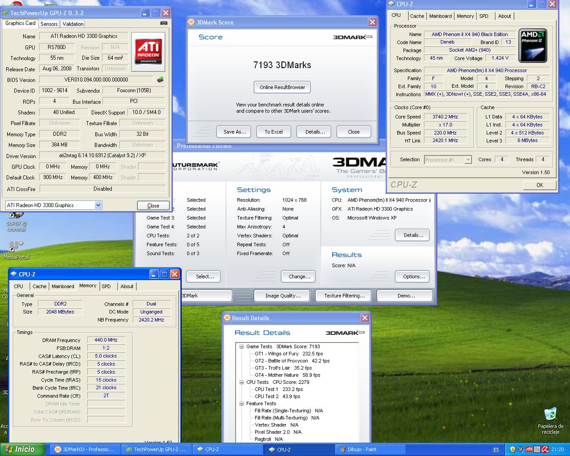Switch to the TechPowerUp GPU-Z taskbar item
Viewport: 570px width, 456px height.
coord(156,449)
